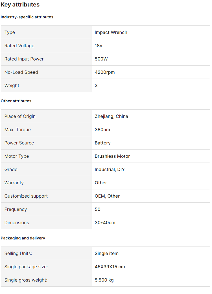Click the "380nm" max torque value
This screenshot has height=294, width=212.
pyautogui.click(x=102, y=129)
